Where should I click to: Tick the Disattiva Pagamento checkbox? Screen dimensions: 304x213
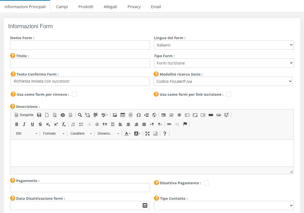206,183
